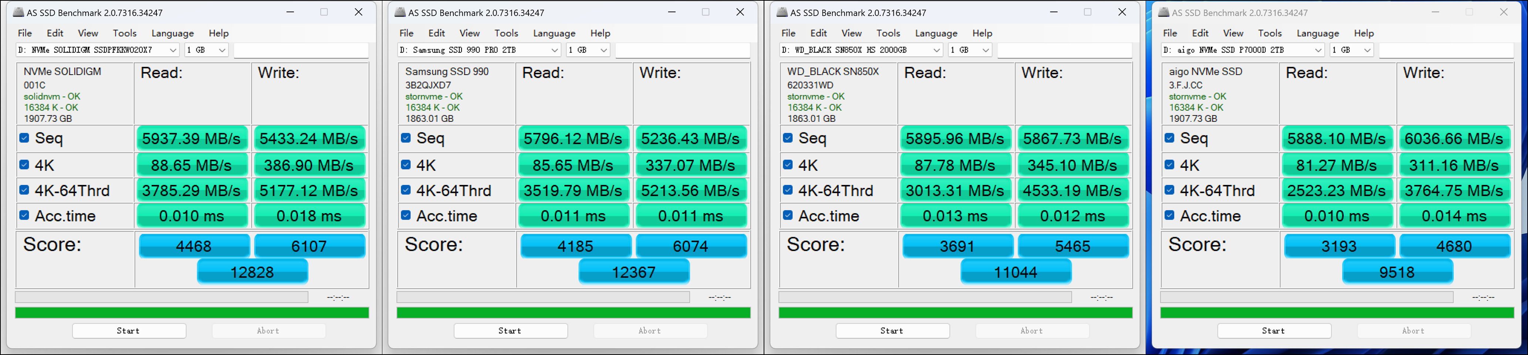Click the read score 4185
This screenshot has height=355, width=1528.
pos(575,246)
